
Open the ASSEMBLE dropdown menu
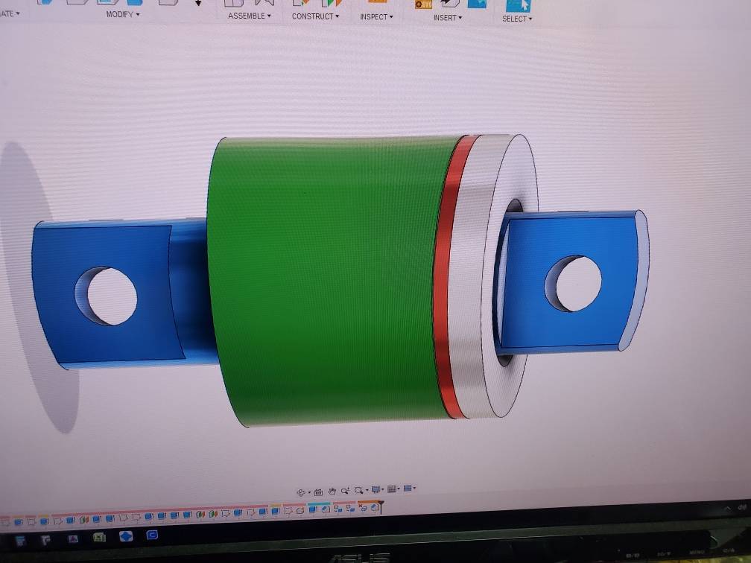pos(249,16)
